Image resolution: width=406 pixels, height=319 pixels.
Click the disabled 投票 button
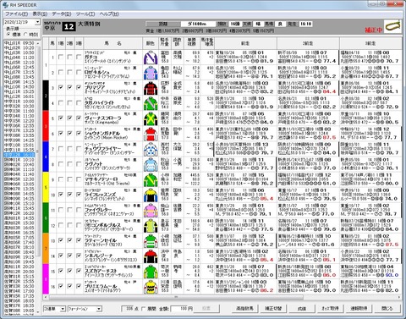pyautogui.click(x=206, y=309)
